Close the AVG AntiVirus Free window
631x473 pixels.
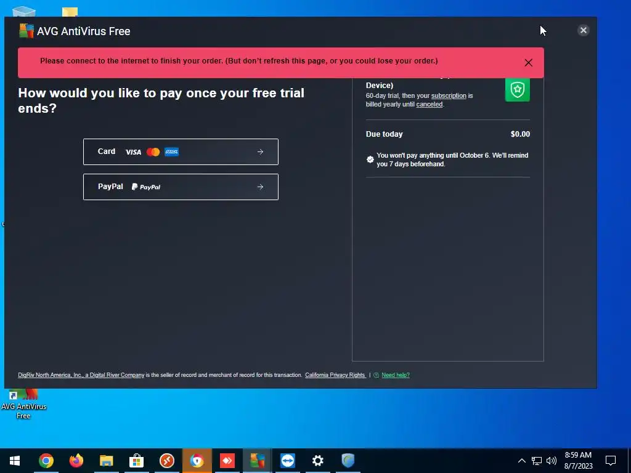click(583, 30)
